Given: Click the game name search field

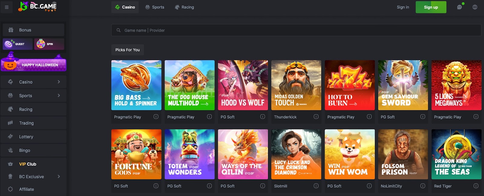Looking at the screenshot, I should coord(296,30).
